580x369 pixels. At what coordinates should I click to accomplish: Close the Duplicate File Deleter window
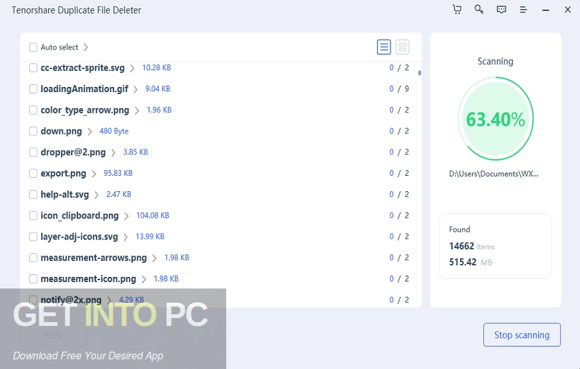tap(568, 10)
